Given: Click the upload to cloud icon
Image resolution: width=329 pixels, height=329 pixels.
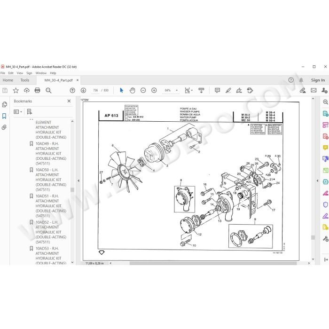Looking at the screenshot, I should (27, 90).
